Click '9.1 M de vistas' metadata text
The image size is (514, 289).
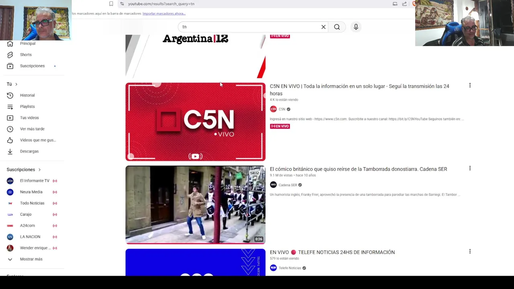point(281,175)
